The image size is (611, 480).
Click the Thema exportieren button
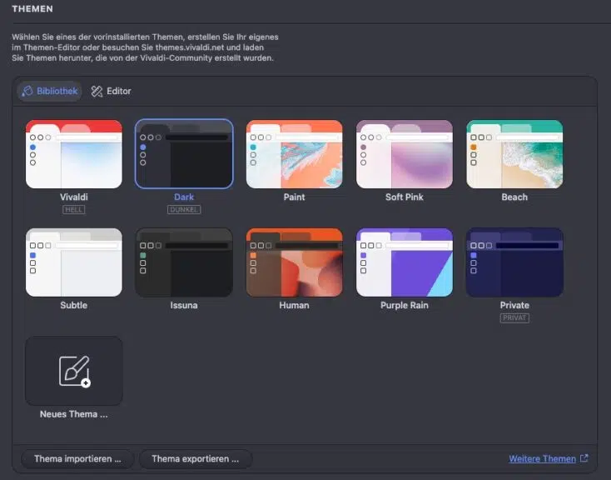[196, 459]
